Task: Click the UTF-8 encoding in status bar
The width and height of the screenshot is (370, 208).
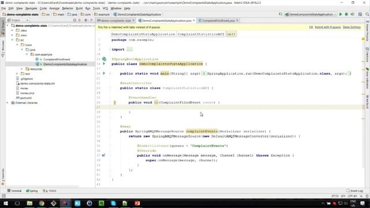Action: (352, 196)
